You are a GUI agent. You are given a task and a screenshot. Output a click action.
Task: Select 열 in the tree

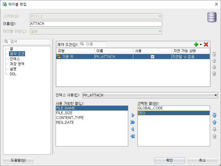click(12, 49)
